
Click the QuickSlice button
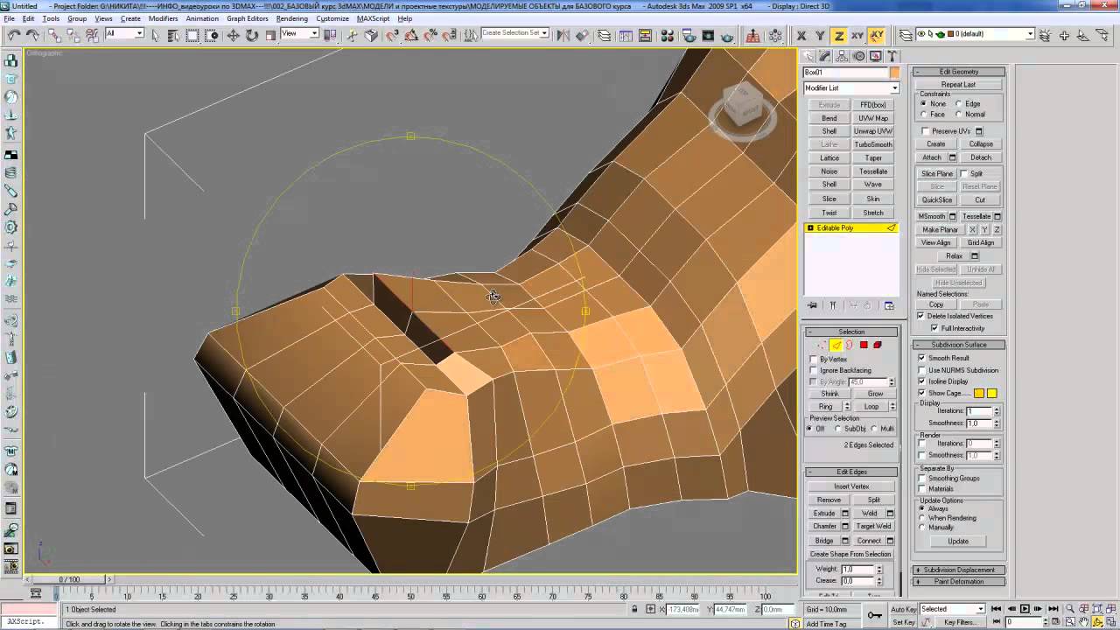click(x=936, y=199)
